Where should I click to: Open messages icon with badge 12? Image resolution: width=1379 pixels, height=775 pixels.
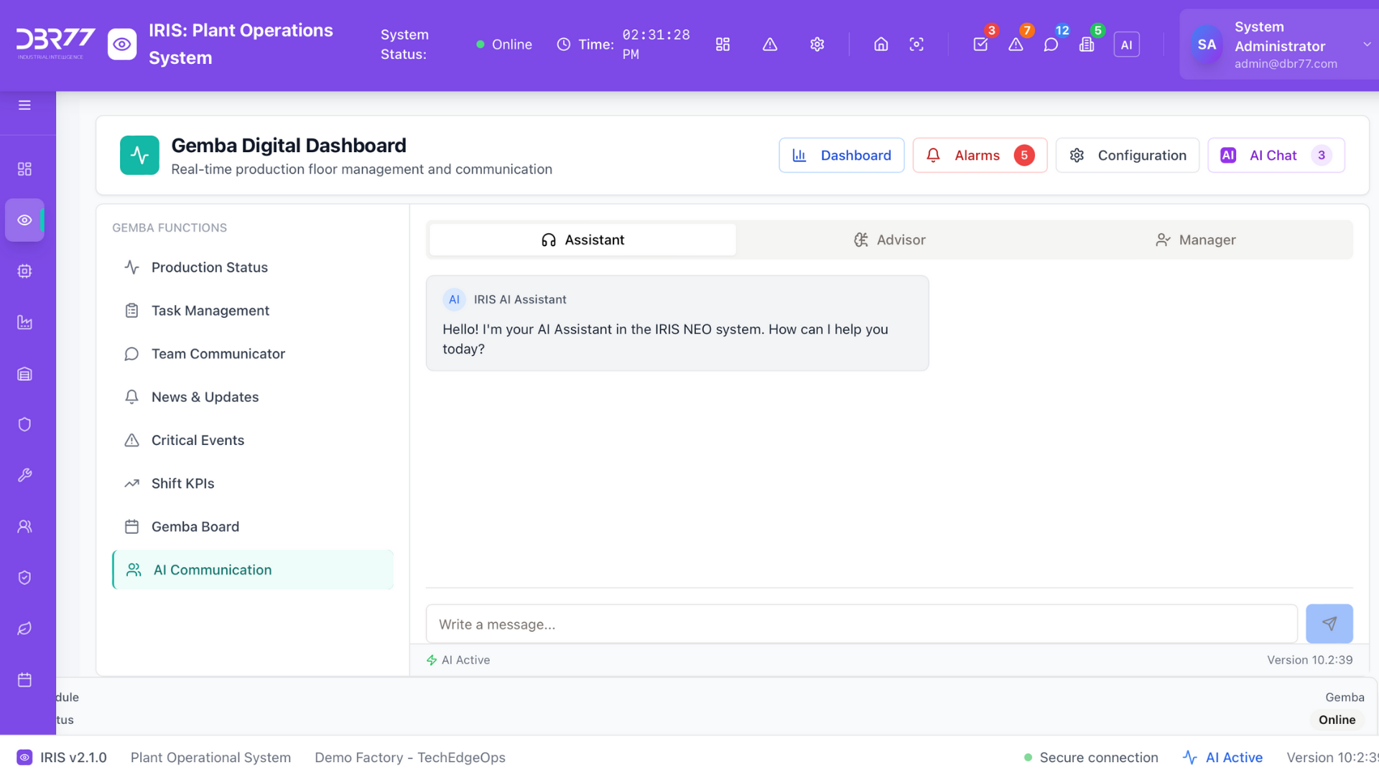(1051, 44)
